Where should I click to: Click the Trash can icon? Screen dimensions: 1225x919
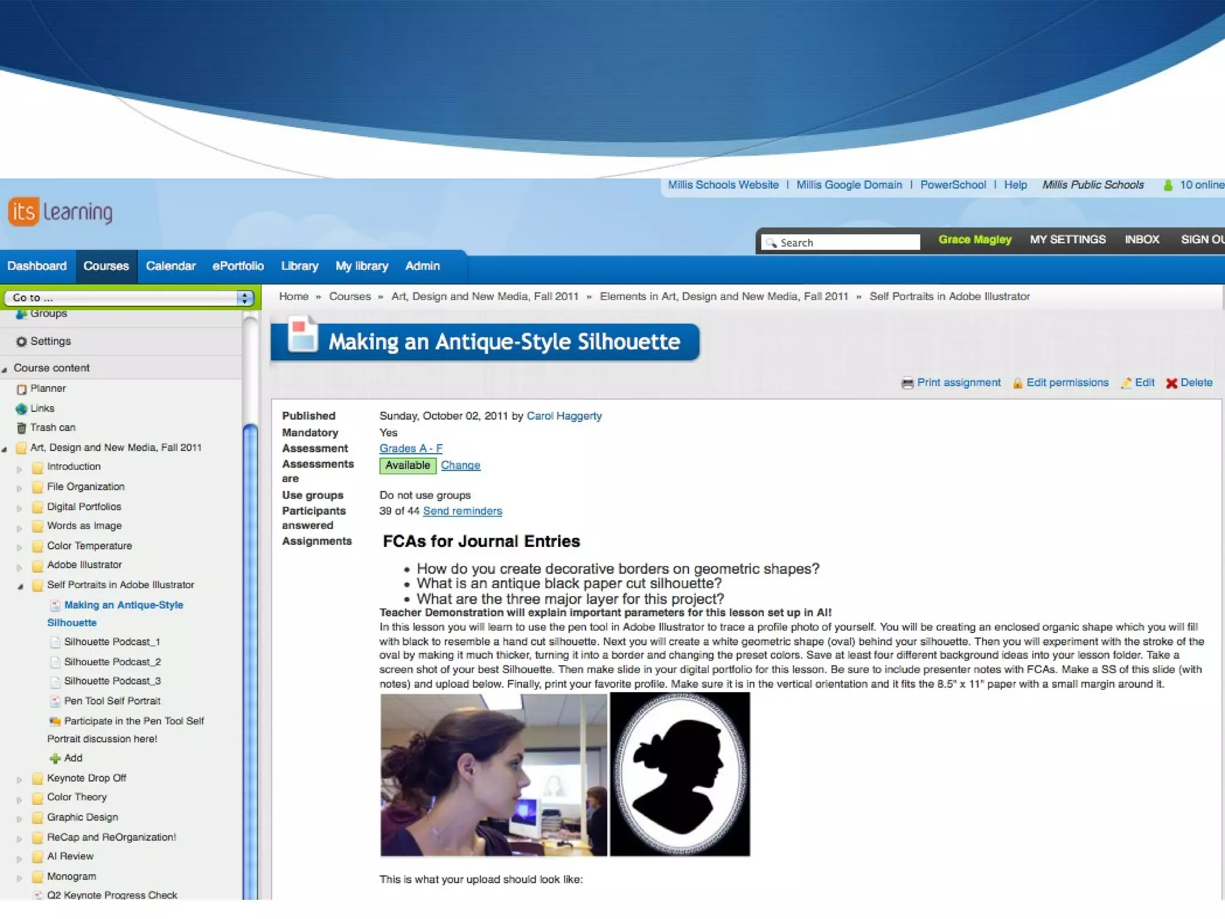tap(22, 428)
